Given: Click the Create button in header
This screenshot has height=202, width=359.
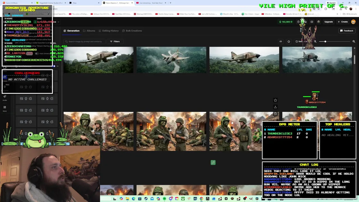Looking at the screenshot, I should [x=342, y=22].
